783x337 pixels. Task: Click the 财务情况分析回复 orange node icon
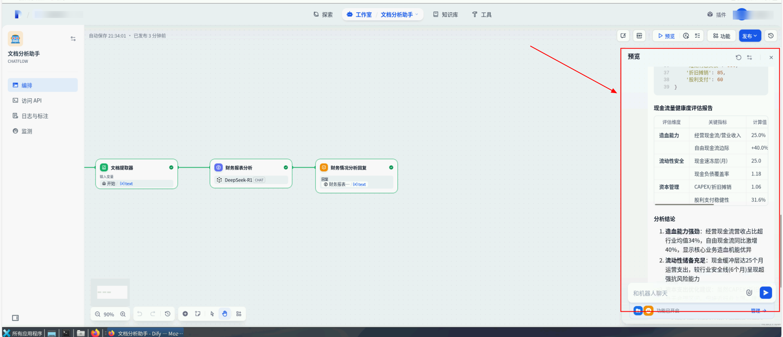(x=324, y=167)
